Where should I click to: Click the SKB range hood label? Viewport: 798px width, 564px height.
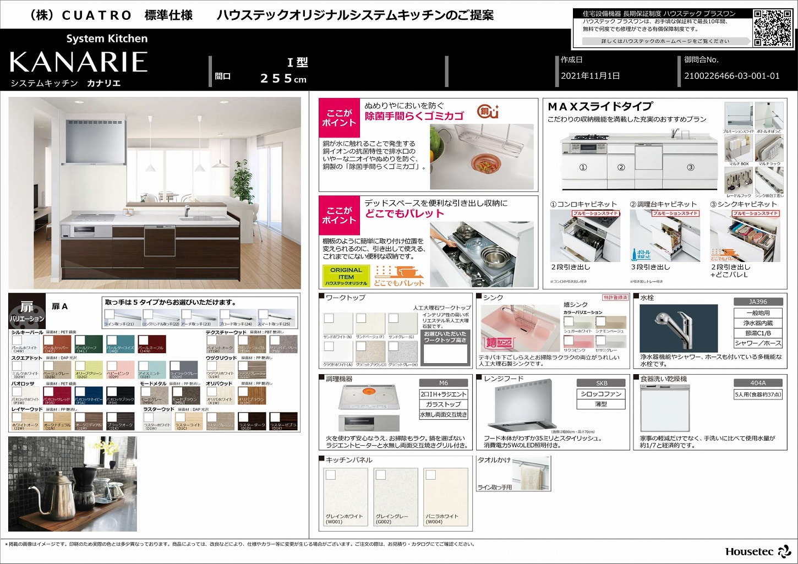[602, 383]
